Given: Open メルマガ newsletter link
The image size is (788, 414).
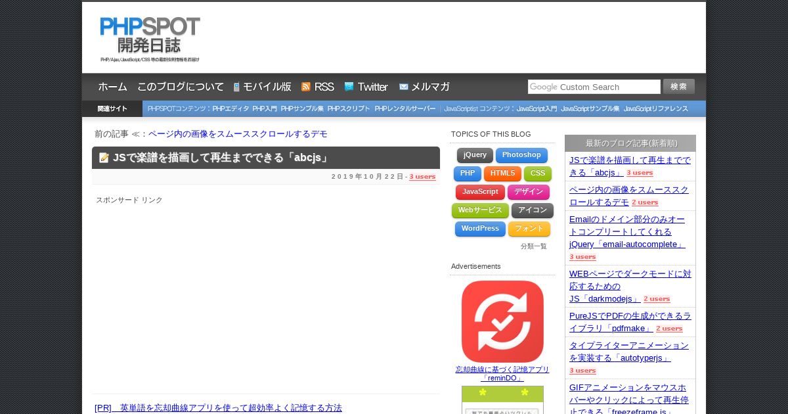Looking at the screenshot, I should (431, 87).
